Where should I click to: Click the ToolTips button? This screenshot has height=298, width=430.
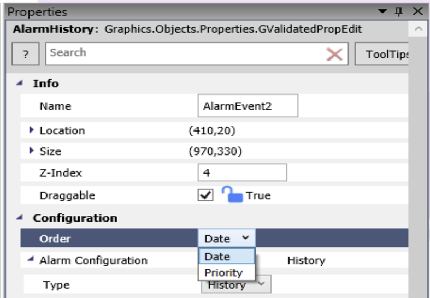click(x=382, y=55)
